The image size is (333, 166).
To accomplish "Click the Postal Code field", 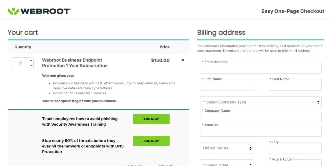I will click(x=294, y=163).
